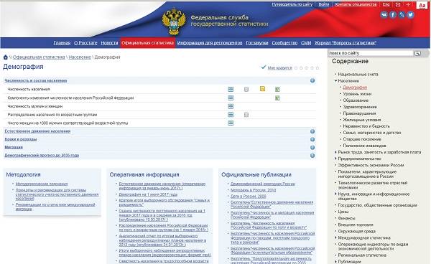Expand Миграция section via round icon
The image size is (431, 264).
coord(312,148)
